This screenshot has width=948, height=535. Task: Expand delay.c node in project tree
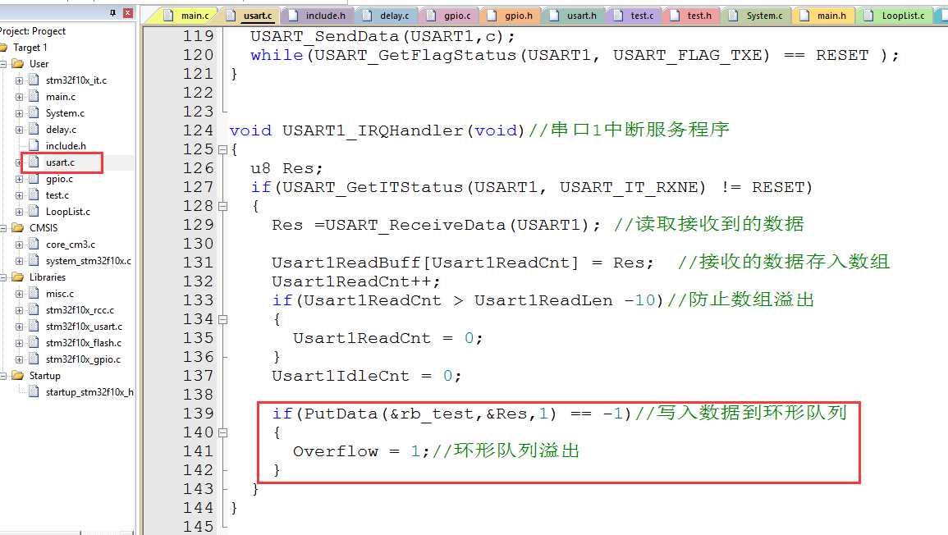[x=20, y=130]
